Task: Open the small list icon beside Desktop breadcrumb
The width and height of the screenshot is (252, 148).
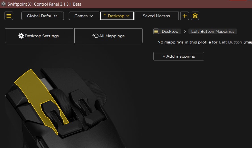Action: tap(156, 31)
